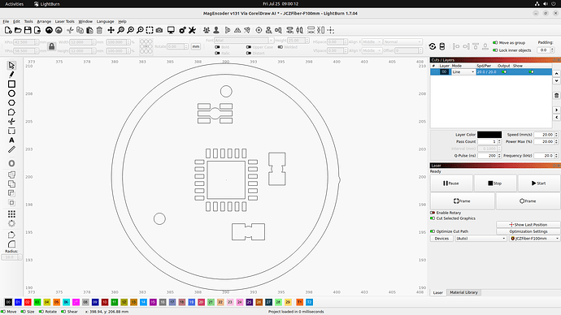Click the Devices button
The height and width of the screenshot is (315, 561).
point(441,238)
